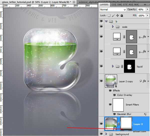Toggle Gaussian Blur filter visibility

tap(114, 114)
